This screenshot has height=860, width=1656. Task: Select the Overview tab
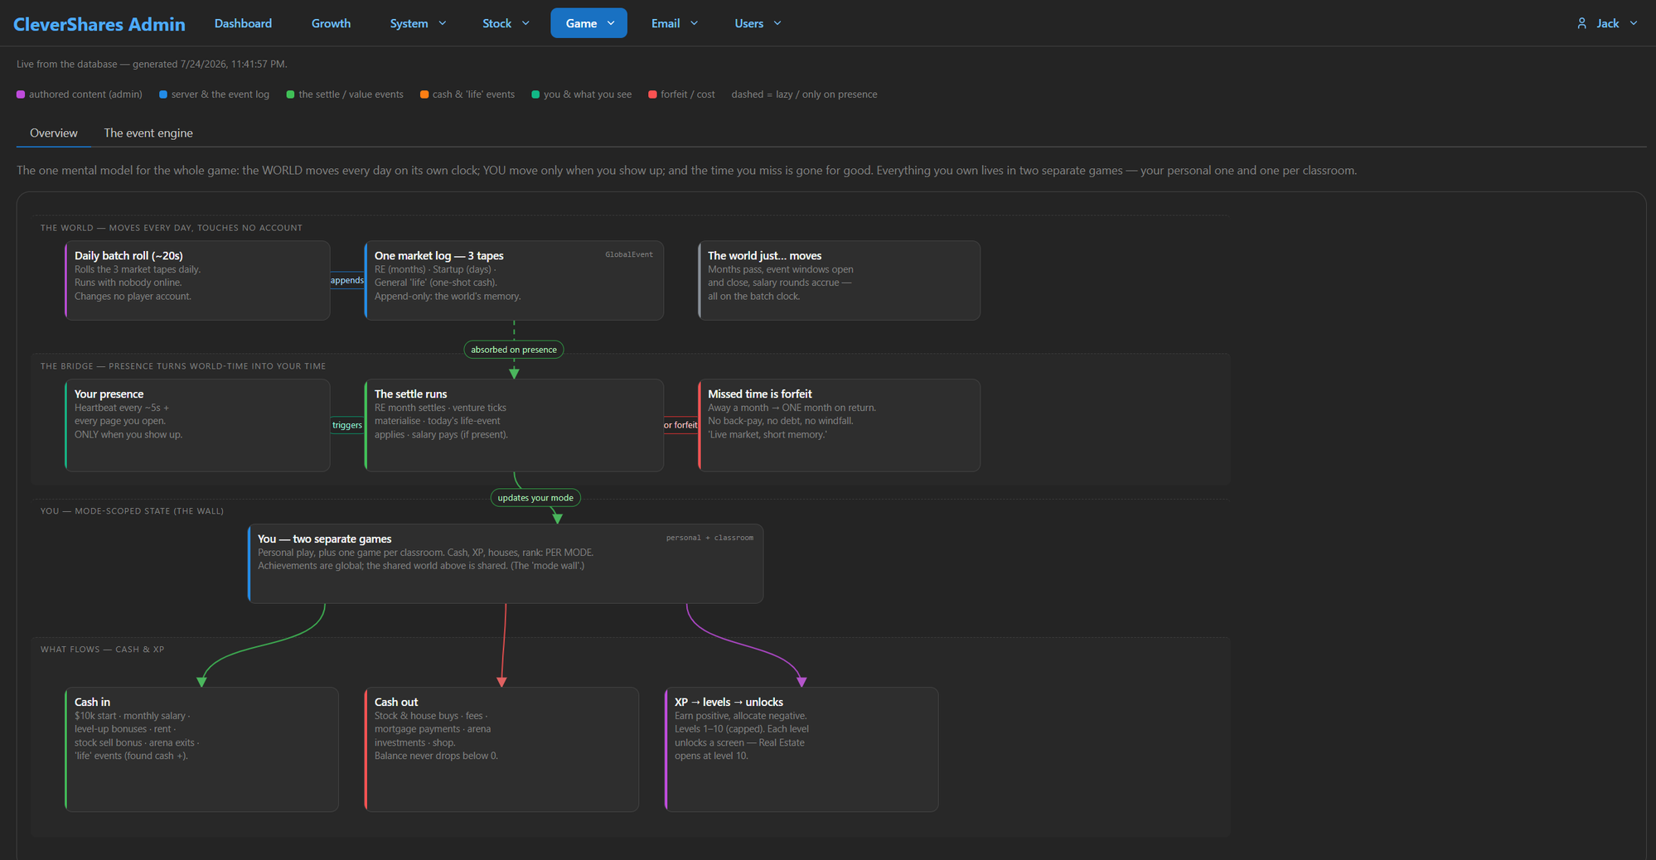tap(54, 133)
